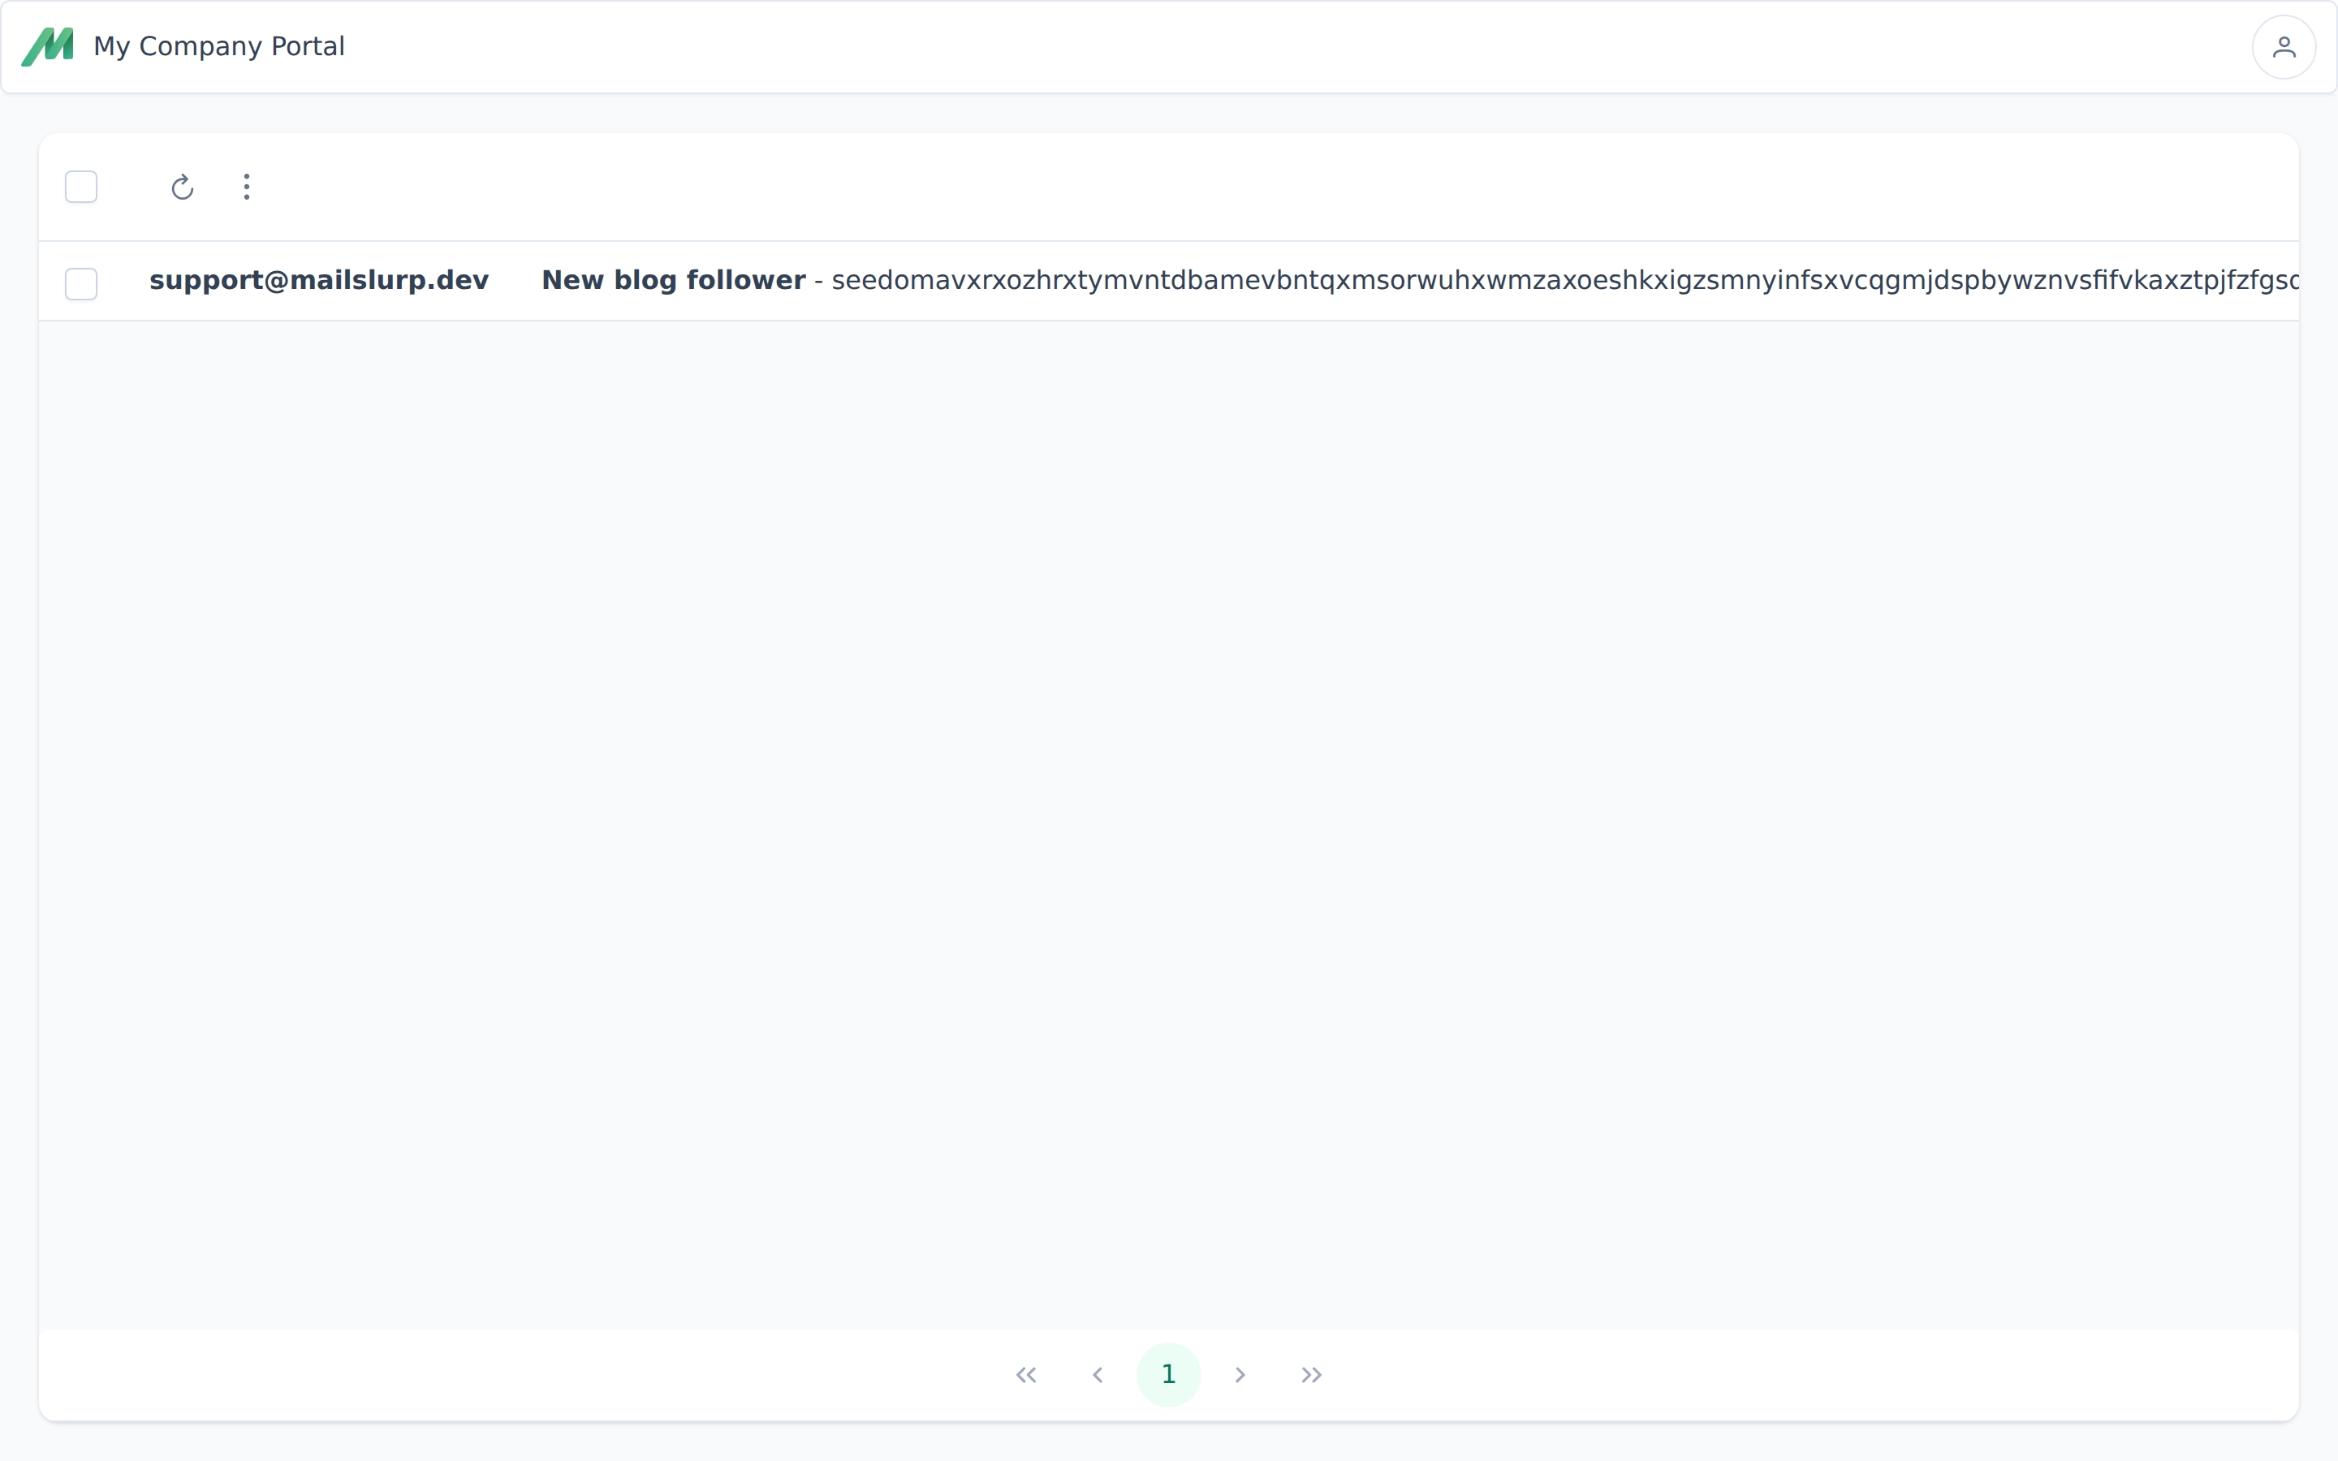This screenshot has width=2338, height=1461.
Task: Go to the previous page
Action: (1098, 1374)
